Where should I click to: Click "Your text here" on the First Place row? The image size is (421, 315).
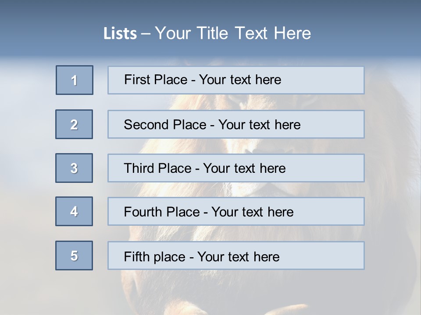(240, 80)
